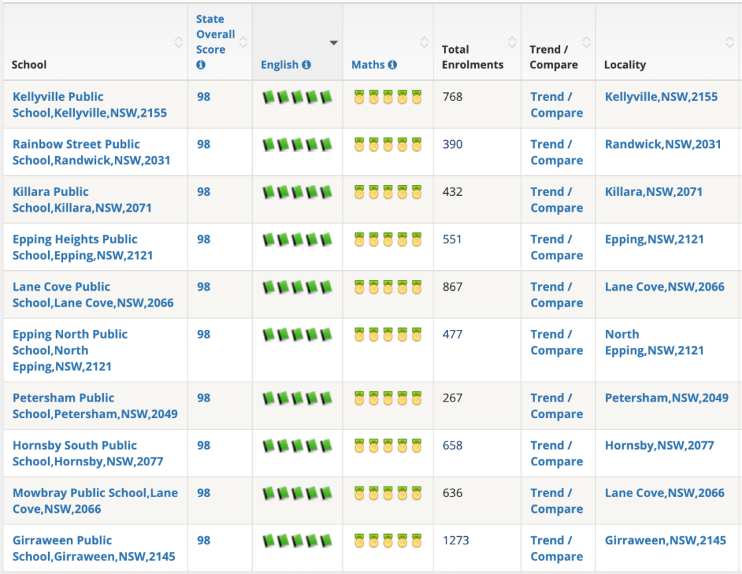Sort by Locality column arrows

click(729, 42)
